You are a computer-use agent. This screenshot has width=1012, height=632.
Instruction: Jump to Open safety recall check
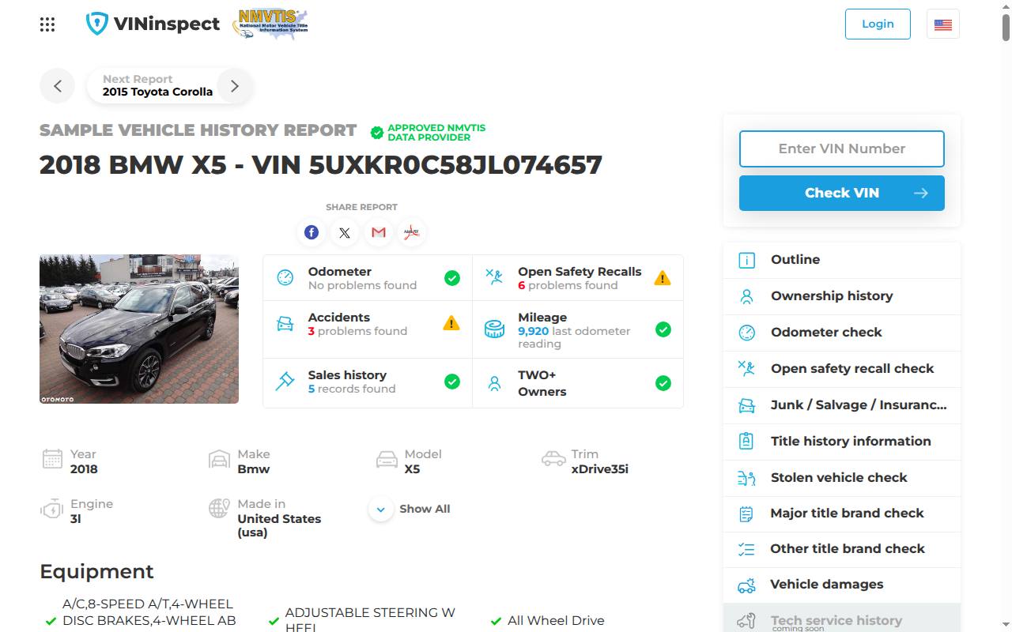pos(842,369)
